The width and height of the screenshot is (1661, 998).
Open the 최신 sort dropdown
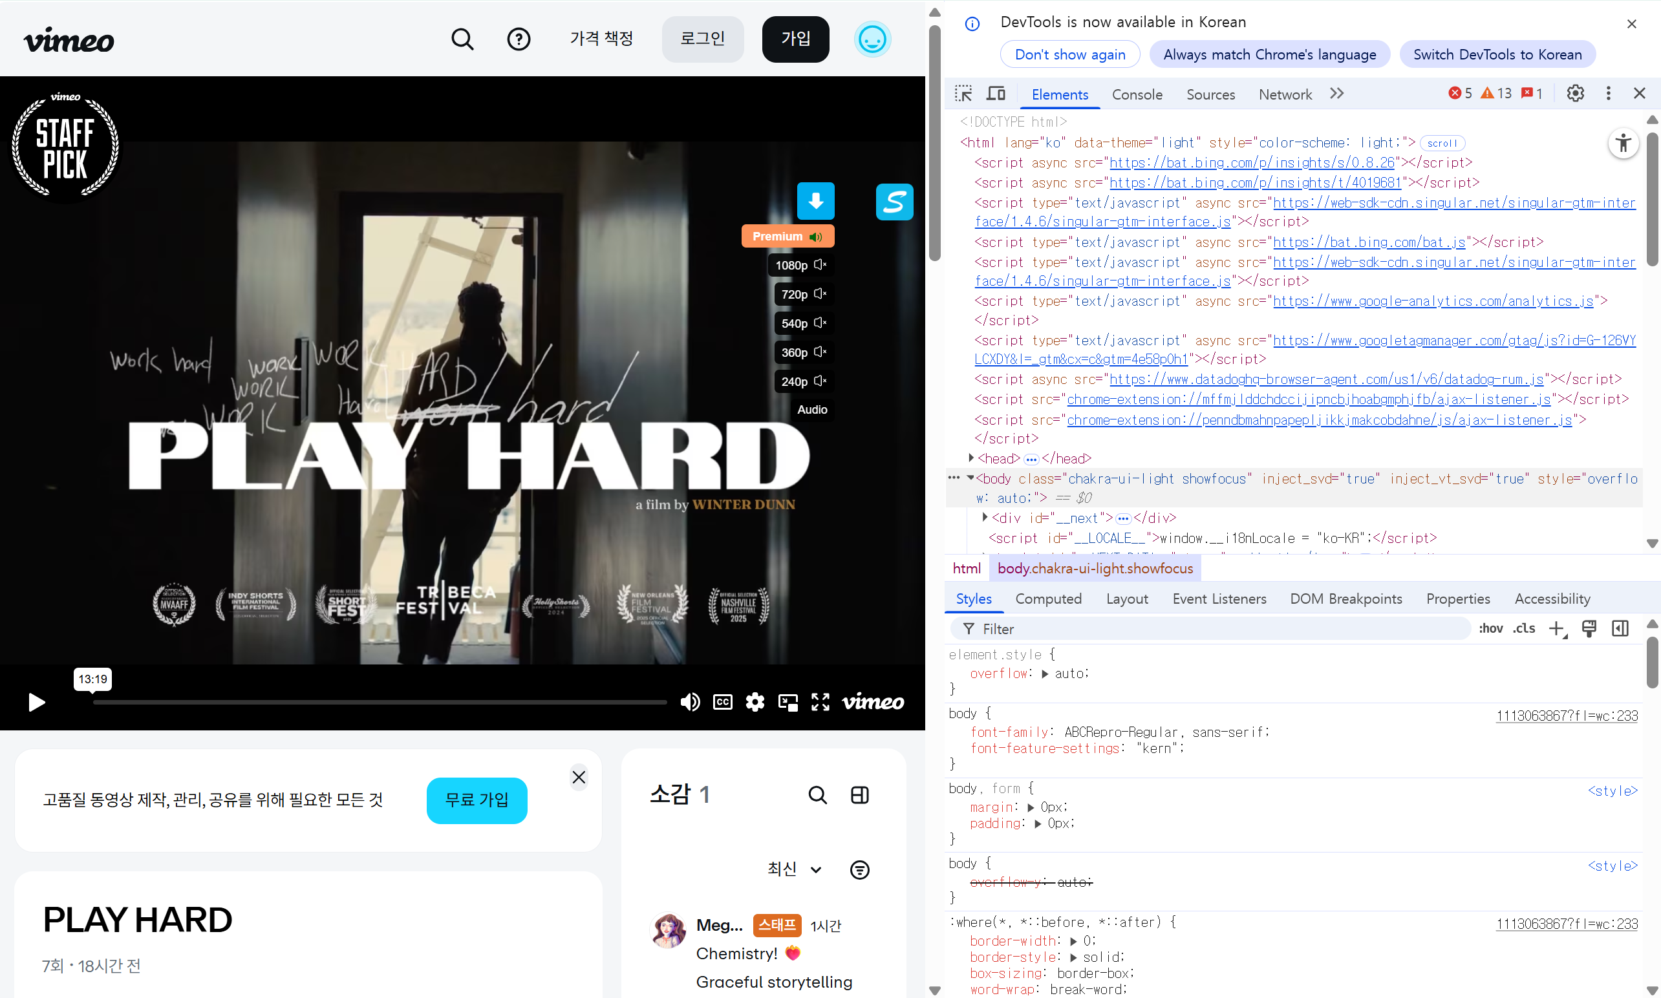(793, 869)
